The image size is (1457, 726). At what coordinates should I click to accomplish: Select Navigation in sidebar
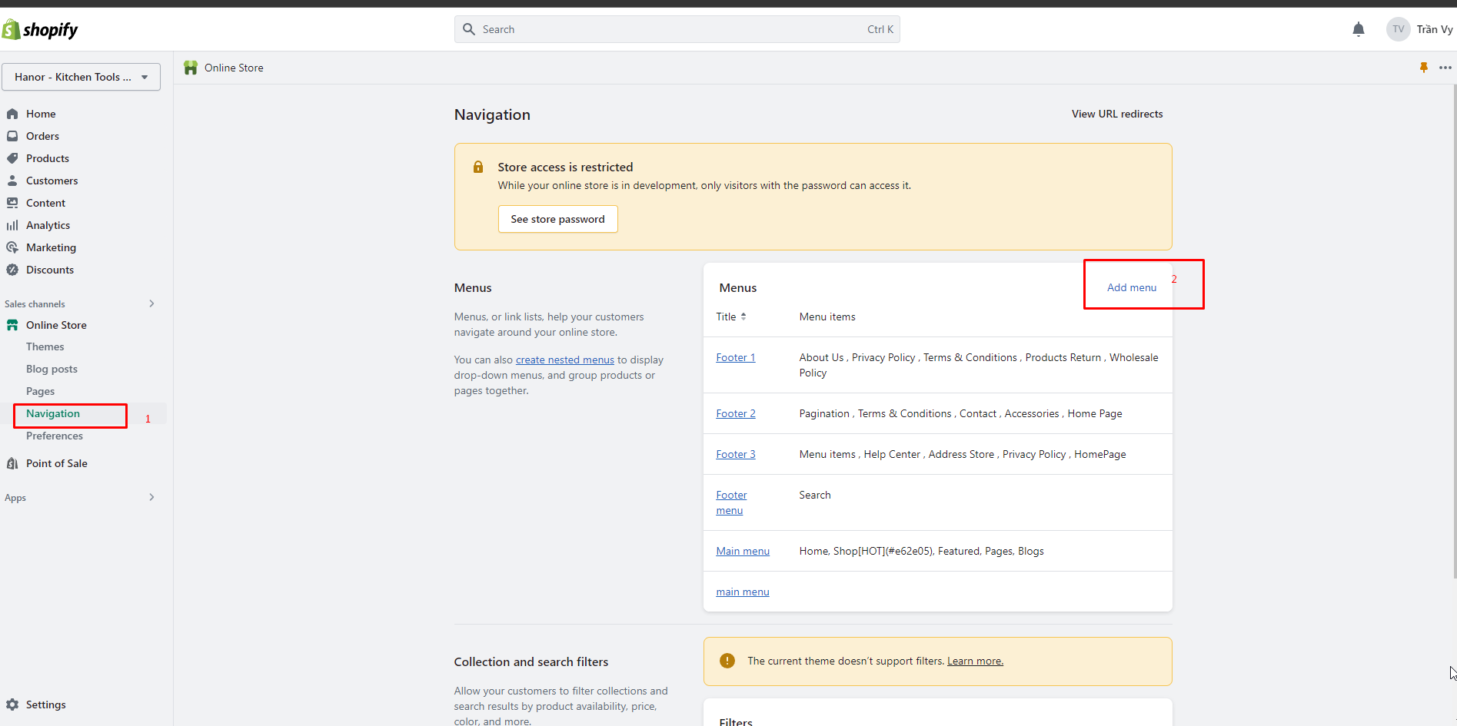point(53,413)
